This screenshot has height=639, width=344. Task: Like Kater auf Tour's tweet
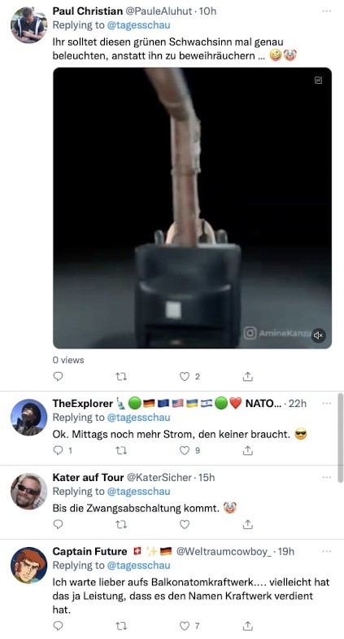185,524
